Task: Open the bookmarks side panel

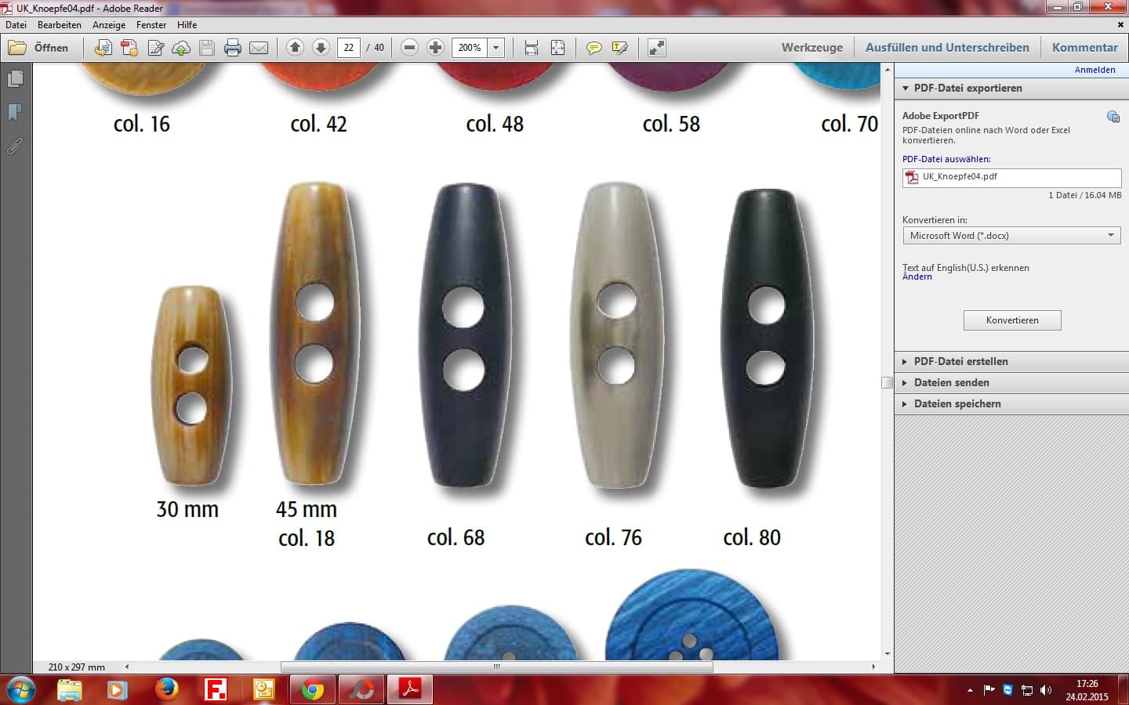Action: (x=15, y=113)
